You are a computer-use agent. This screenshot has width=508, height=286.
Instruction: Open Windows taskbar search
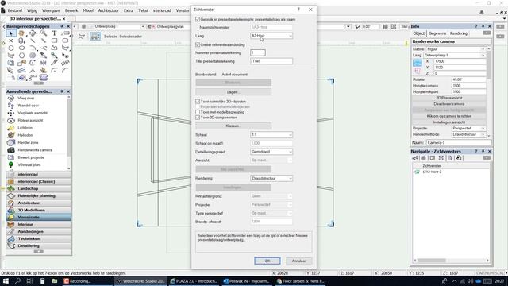pos(17,281)
